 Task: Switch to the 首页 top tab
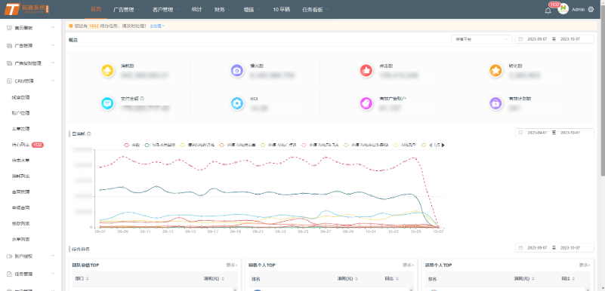point(96,10)
